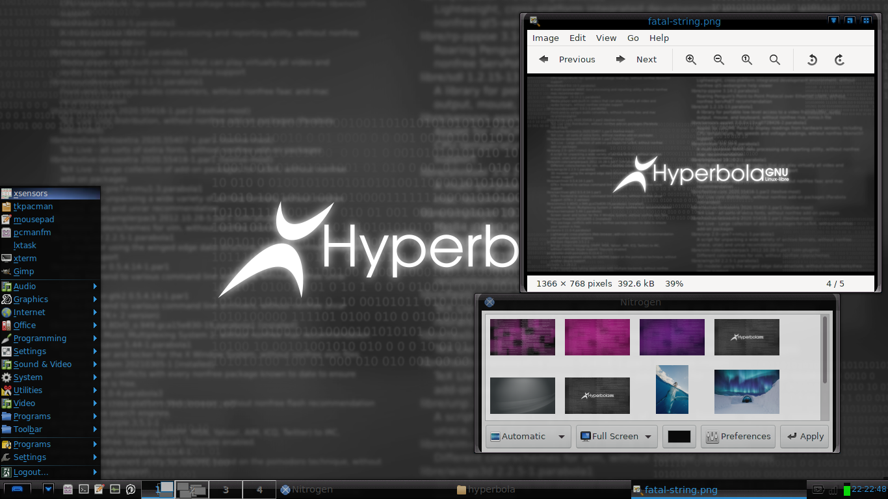888x499 pixels.
Task: Zoom out of the image in the viewer
Action: 719,60
